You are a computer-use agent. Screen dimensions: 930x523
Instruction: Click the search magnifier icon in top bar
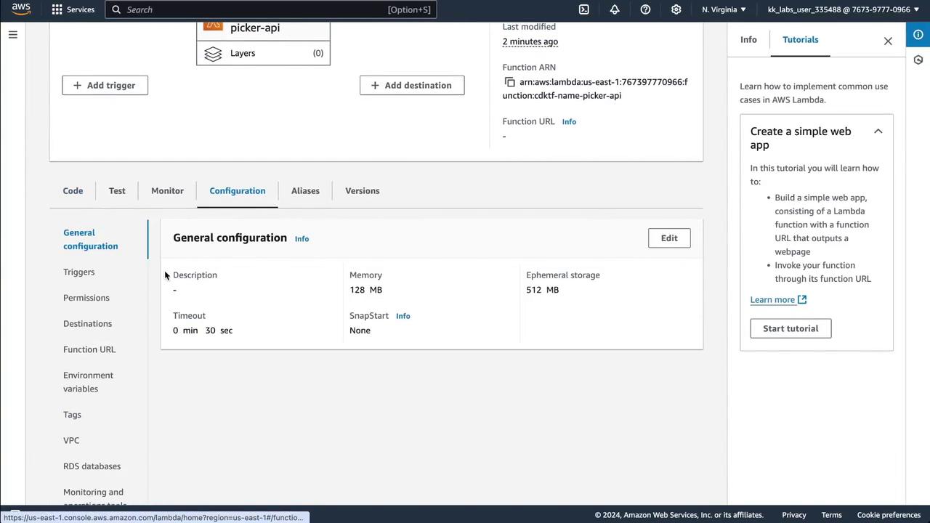click(116, 9)
